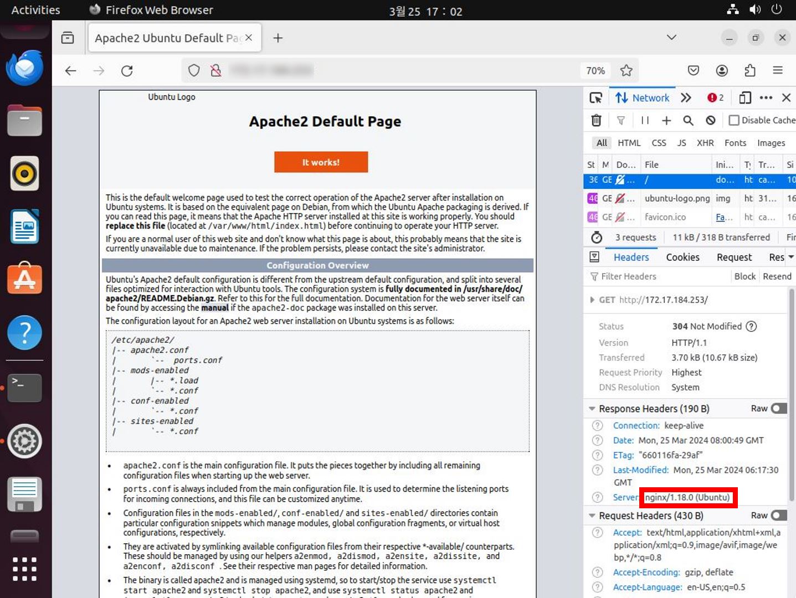Open Activities overview
The height and width of the screenshot is (598, 796).
[x=35, y=10]
